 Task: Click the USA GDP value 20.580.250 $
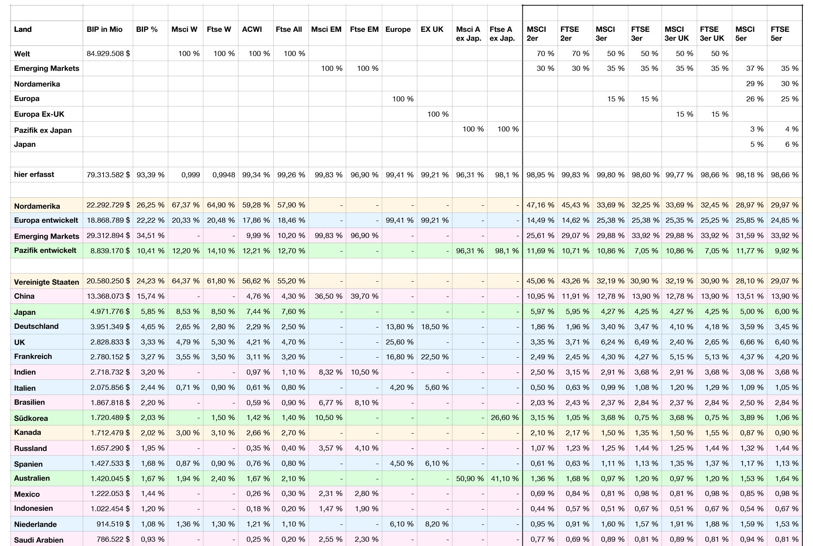click(x=108, y=281)
